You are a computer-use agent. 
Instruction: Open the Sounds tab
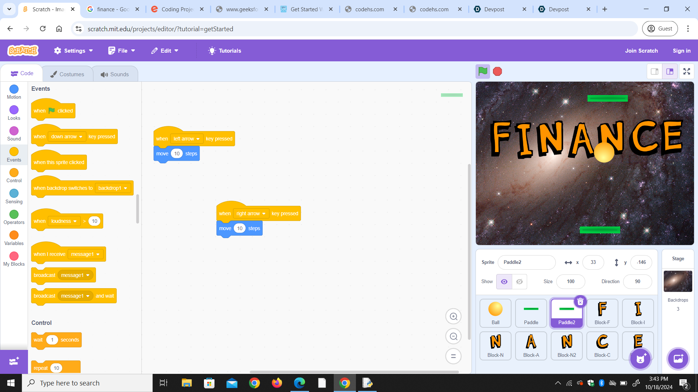coord(115,74)
